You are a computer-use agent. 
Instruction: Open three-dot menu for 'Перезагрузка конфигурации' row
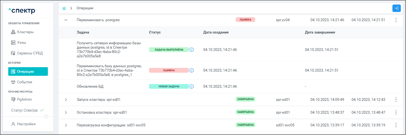click(x=396, y=125)
